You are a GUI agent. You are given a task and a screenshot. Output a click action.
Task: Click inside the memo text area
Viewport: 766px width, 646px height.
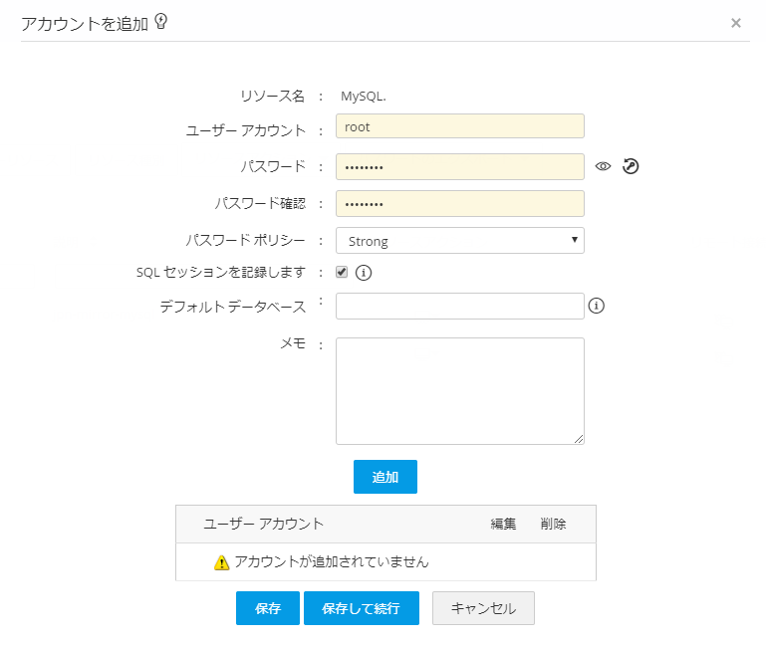click(x=459, y=390)
